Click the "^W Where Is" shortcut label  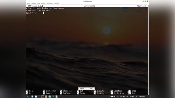coord(66,91)
